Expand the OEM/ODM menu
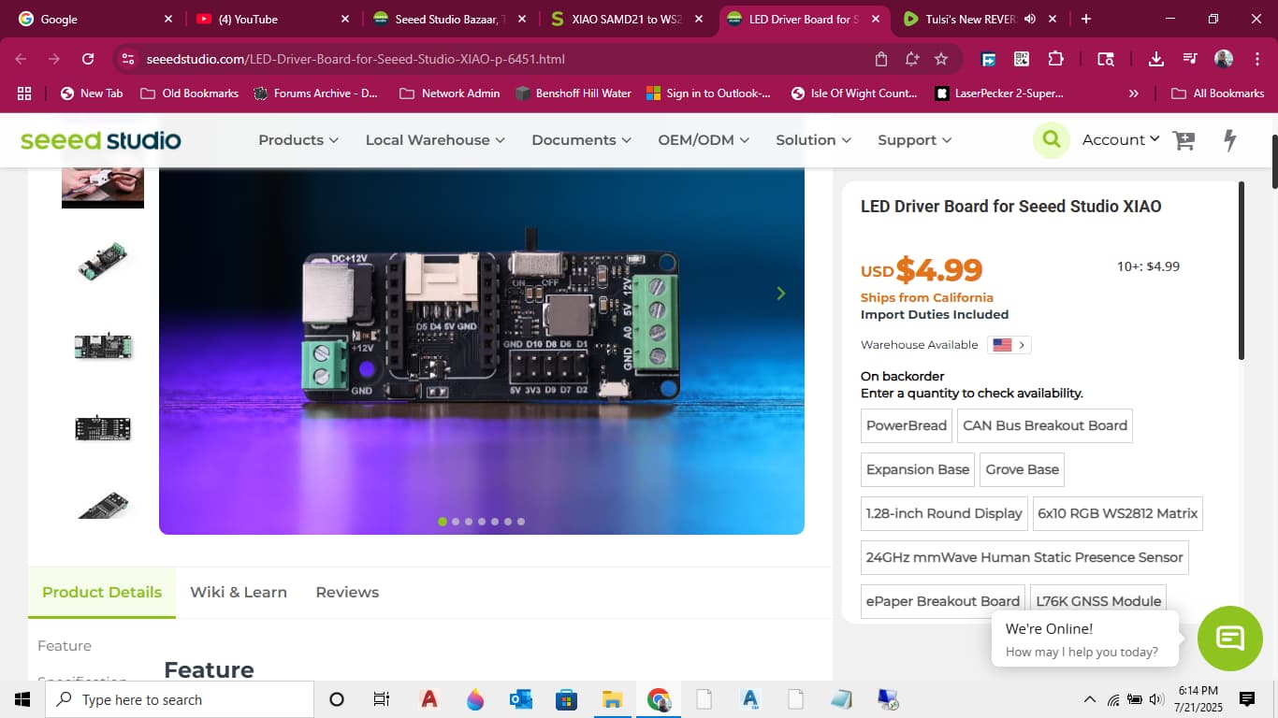 704,140
